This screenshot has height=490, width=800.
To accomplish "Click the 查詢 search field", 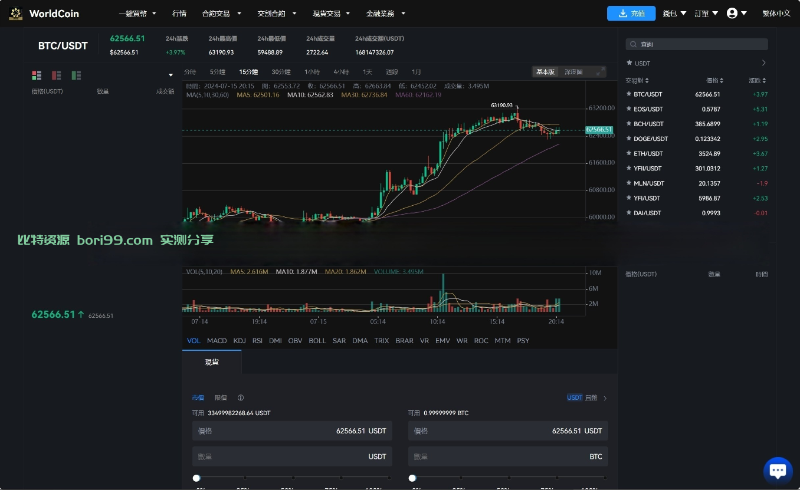I will (x=697, y=44).
